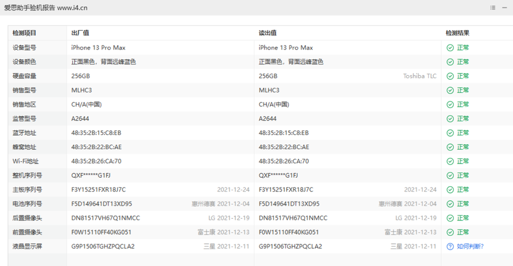Select the 硬盘容量 row label
The width and height of the screenshot is (513, 266).
(x=24, y=76)
